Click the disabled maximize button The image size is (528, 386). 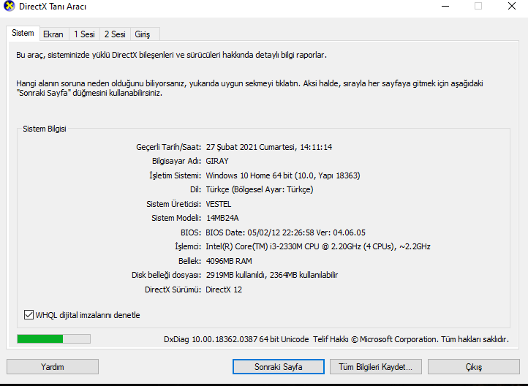pyautogui.click(x=478, y=6)
